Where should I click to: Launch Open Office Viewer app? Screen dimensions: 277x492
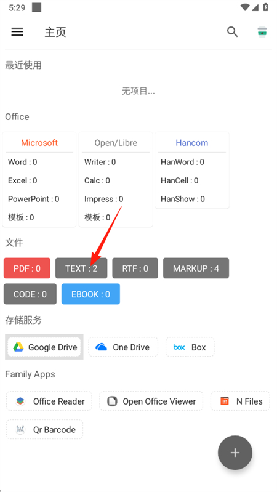point(151,401)
